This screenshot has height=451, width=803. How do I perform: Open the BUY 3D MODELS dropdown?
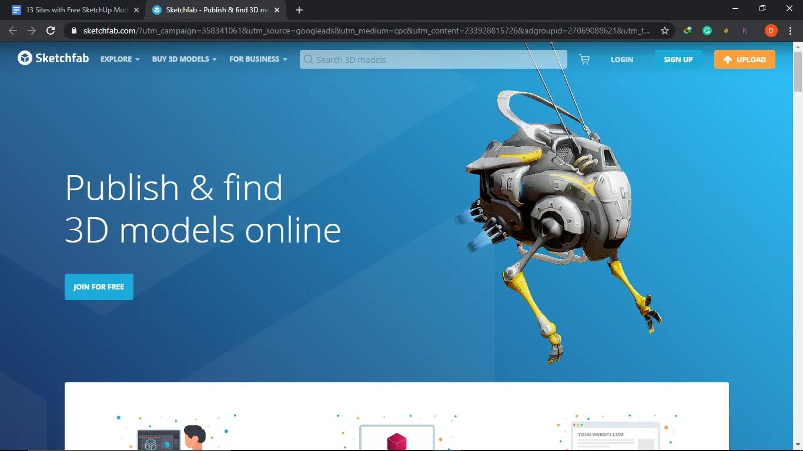tap(183, 59)
